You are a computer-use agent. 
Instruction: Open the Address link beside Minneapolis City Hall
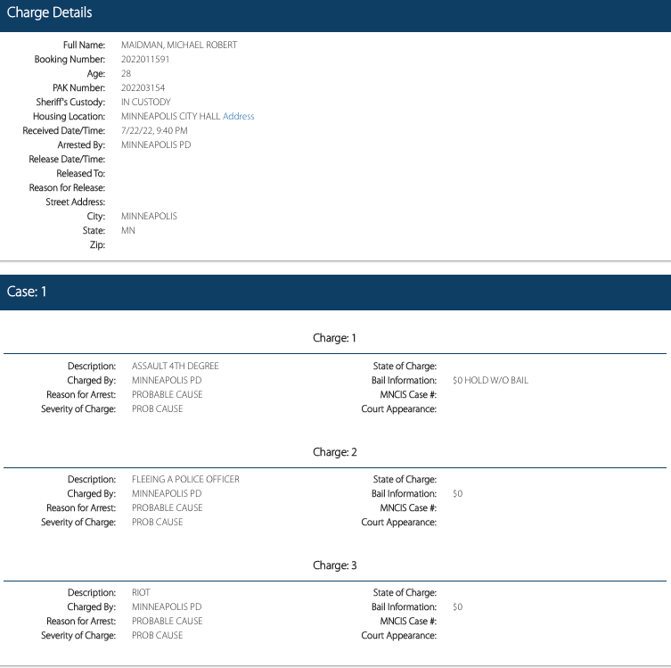click(238, 116)
